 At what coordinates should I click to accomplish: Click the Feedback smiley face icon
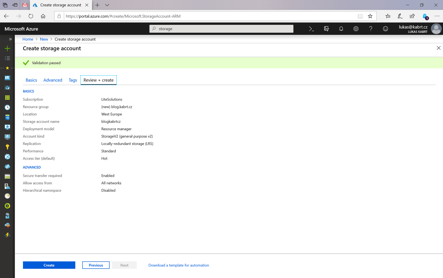click(385, 29)
